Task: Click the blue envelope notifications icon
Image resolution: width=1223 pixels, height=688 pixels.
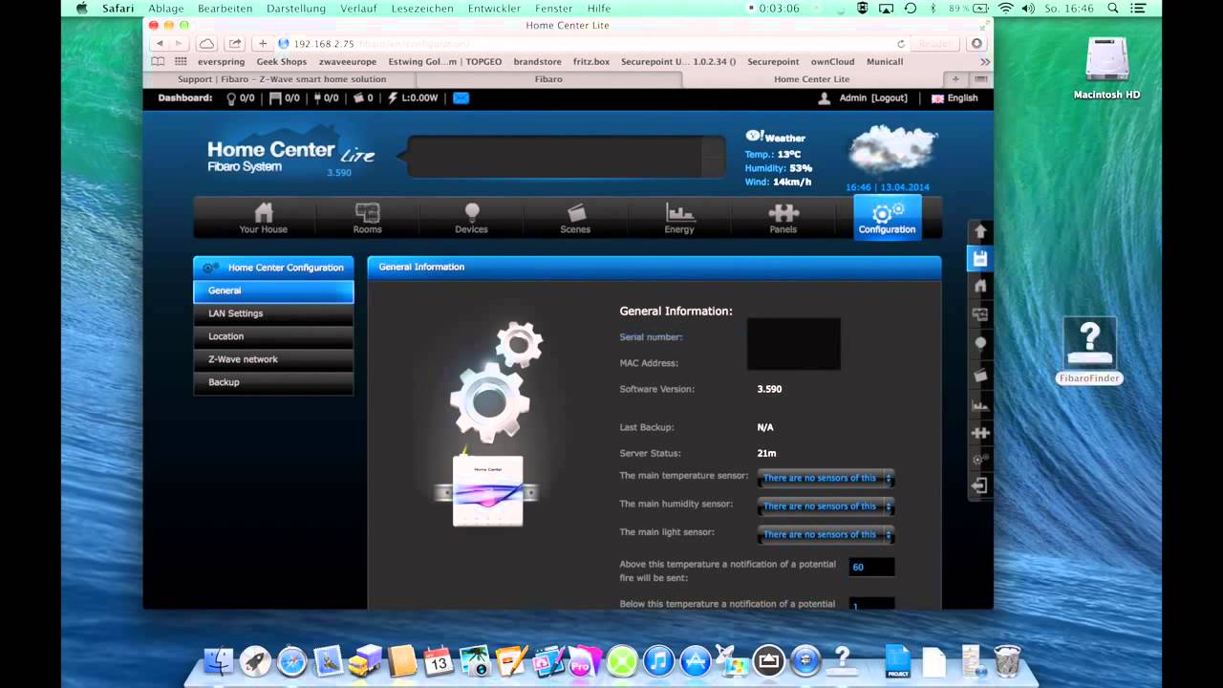Action: click(x=461, y=97)
